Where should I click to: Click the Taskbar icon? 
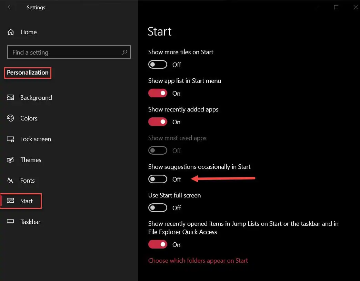[x=10, y=222]
